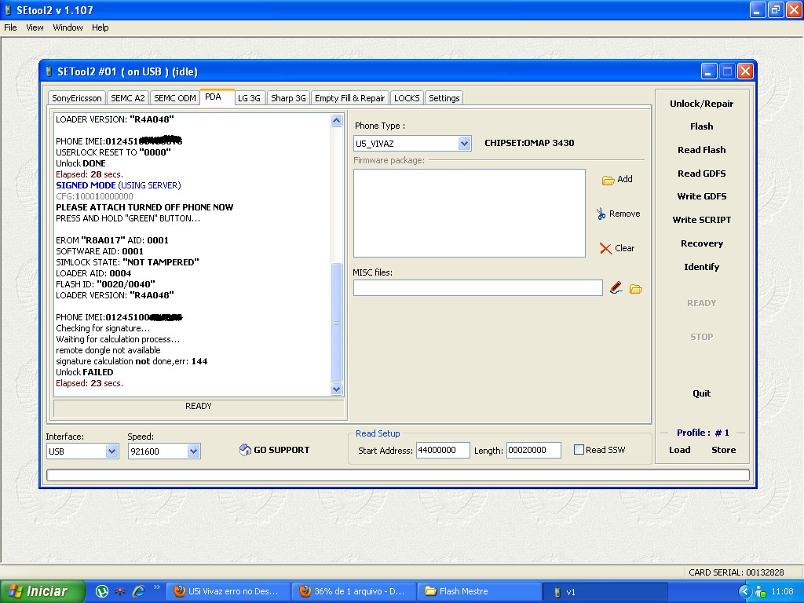Click the Length input field
804x603 pixels.
tap(533, 450)
